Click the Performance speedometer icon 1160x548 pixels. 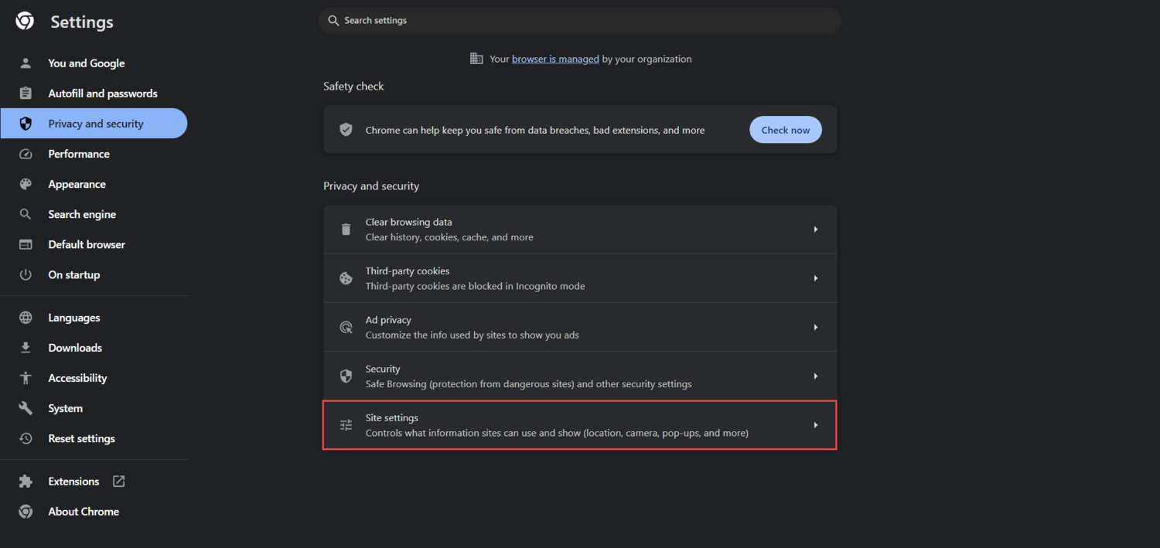[26, 154]
